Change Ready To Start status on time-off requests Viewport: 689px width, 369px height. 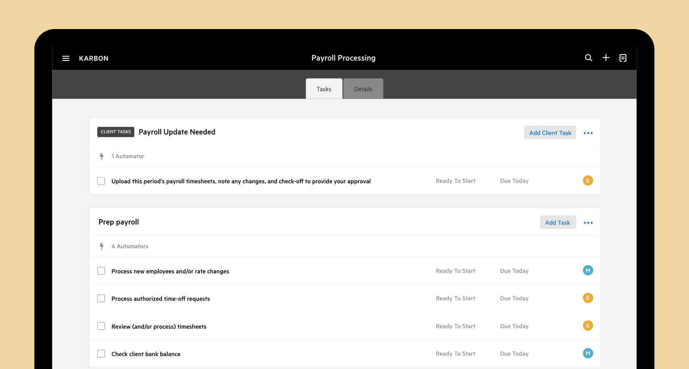click(x=456, y=298)
